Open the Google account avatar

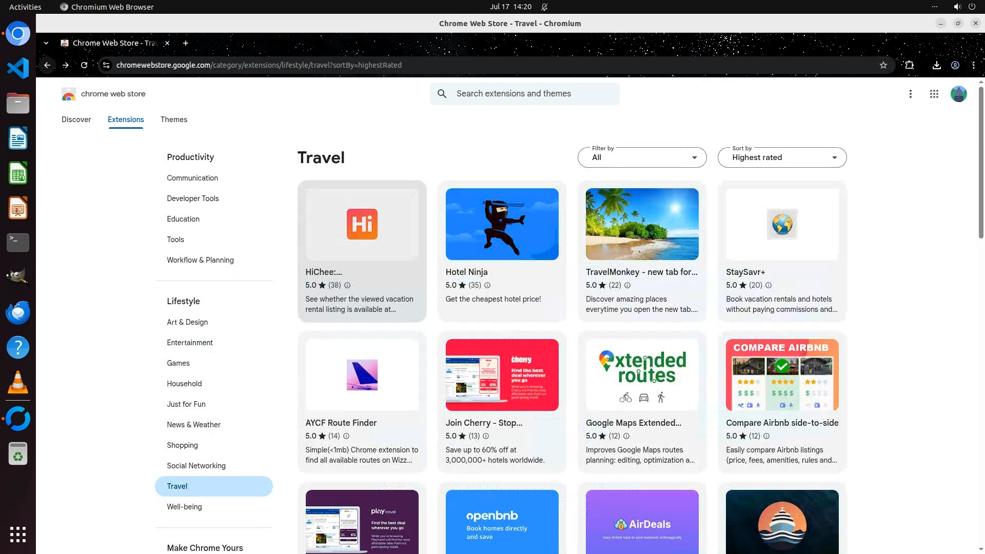[958, 94]
